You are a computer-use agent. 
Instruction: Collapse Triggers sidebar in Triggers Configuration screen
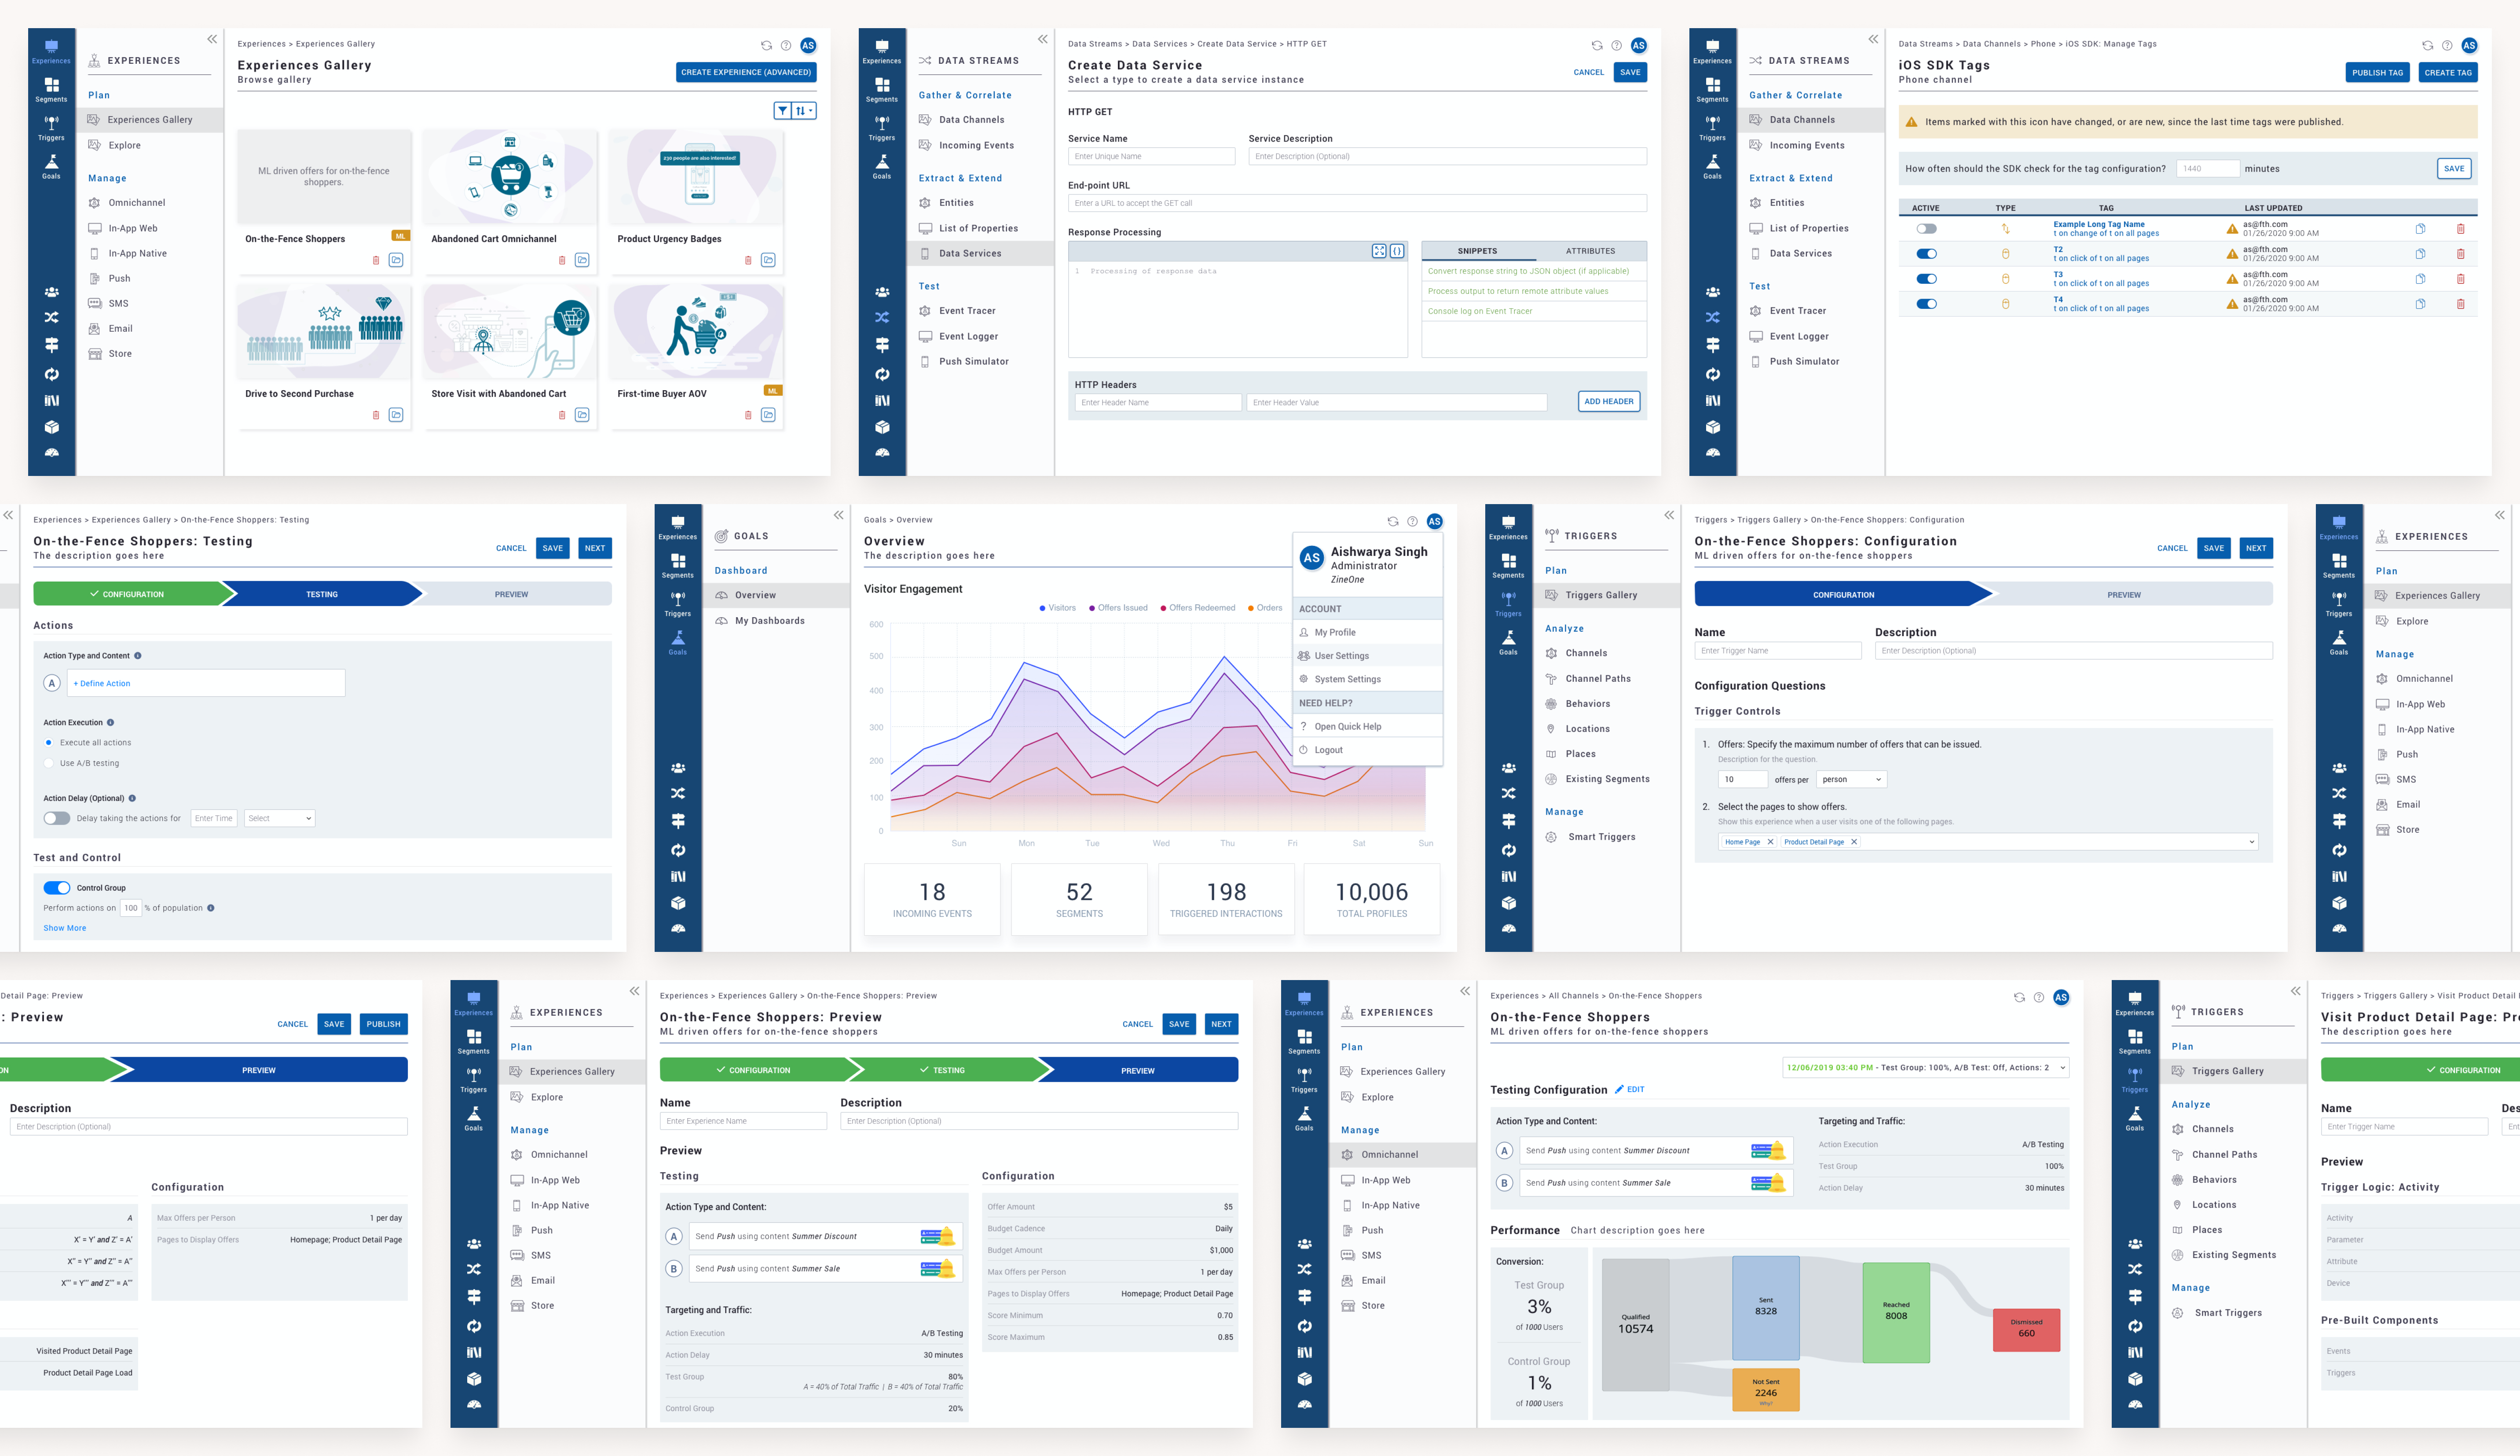pos(1669,515)
